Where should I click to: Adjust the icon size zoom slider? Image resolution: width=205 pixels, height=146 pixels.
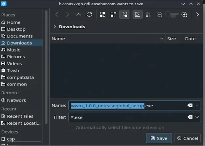point(171,14)
